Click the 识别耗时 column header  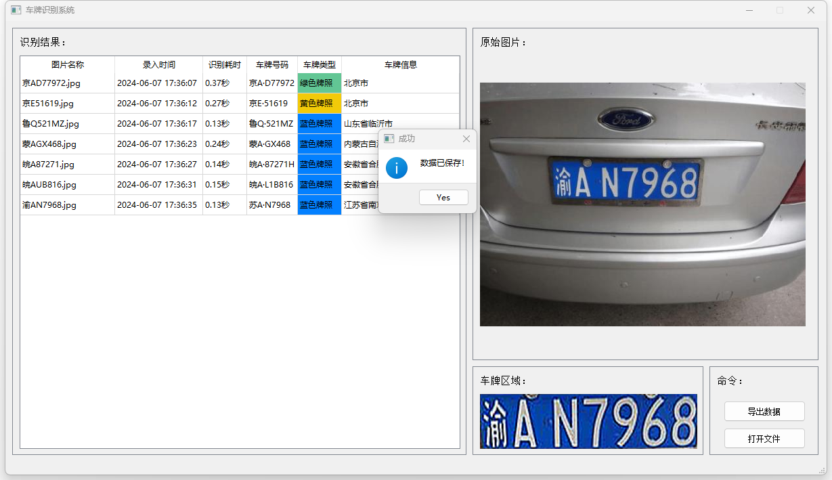coord(224,65)
